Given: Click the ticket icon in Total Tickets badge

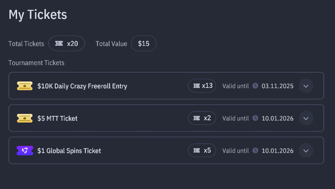Looking at the screenshot, I should (59, 44).
